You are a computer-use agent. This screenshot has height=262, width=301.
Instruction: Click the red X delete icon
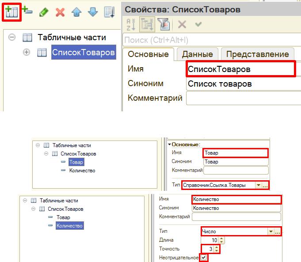pos(60,12)
